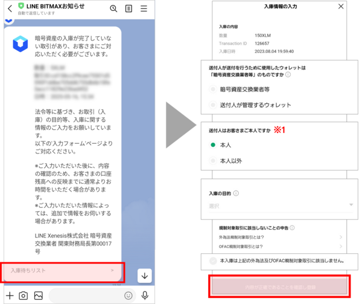Open the notes list icon in chat header

129,8
